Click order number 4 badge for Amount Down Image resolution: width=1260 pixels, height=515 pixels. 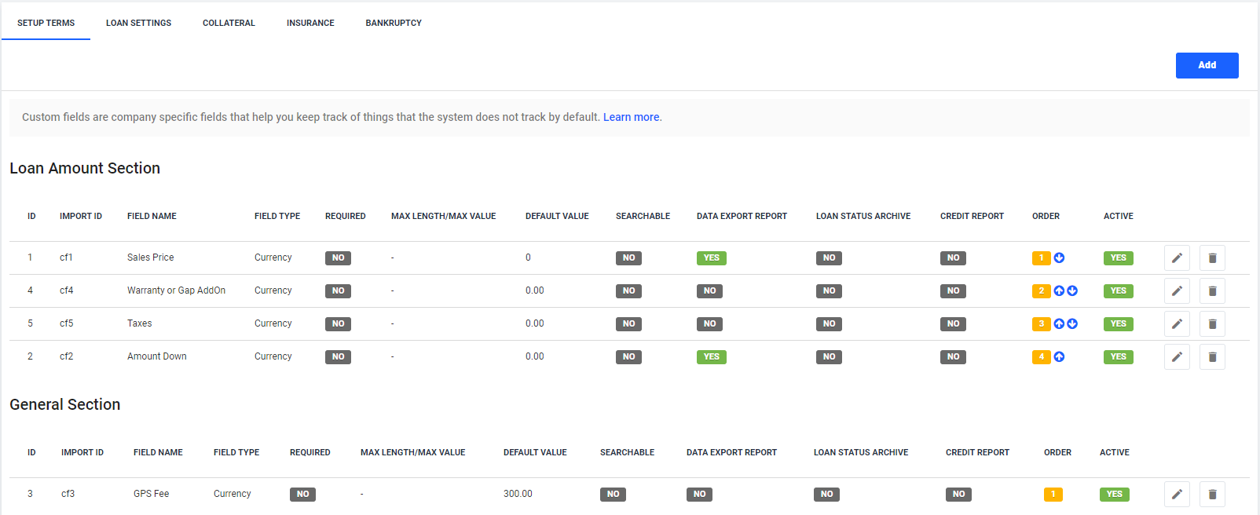tap(1041, 356)
